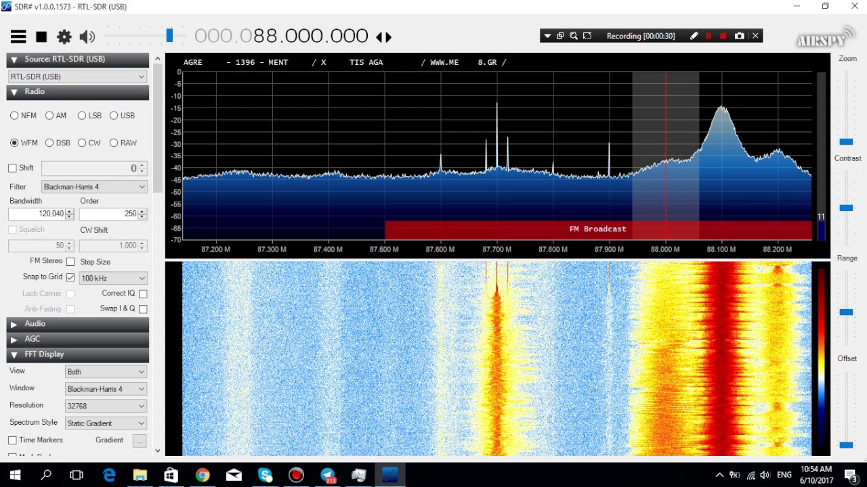Adjust the volume slider in toolbar
Viewport: 867px width, 487px height.
[169, 35]
